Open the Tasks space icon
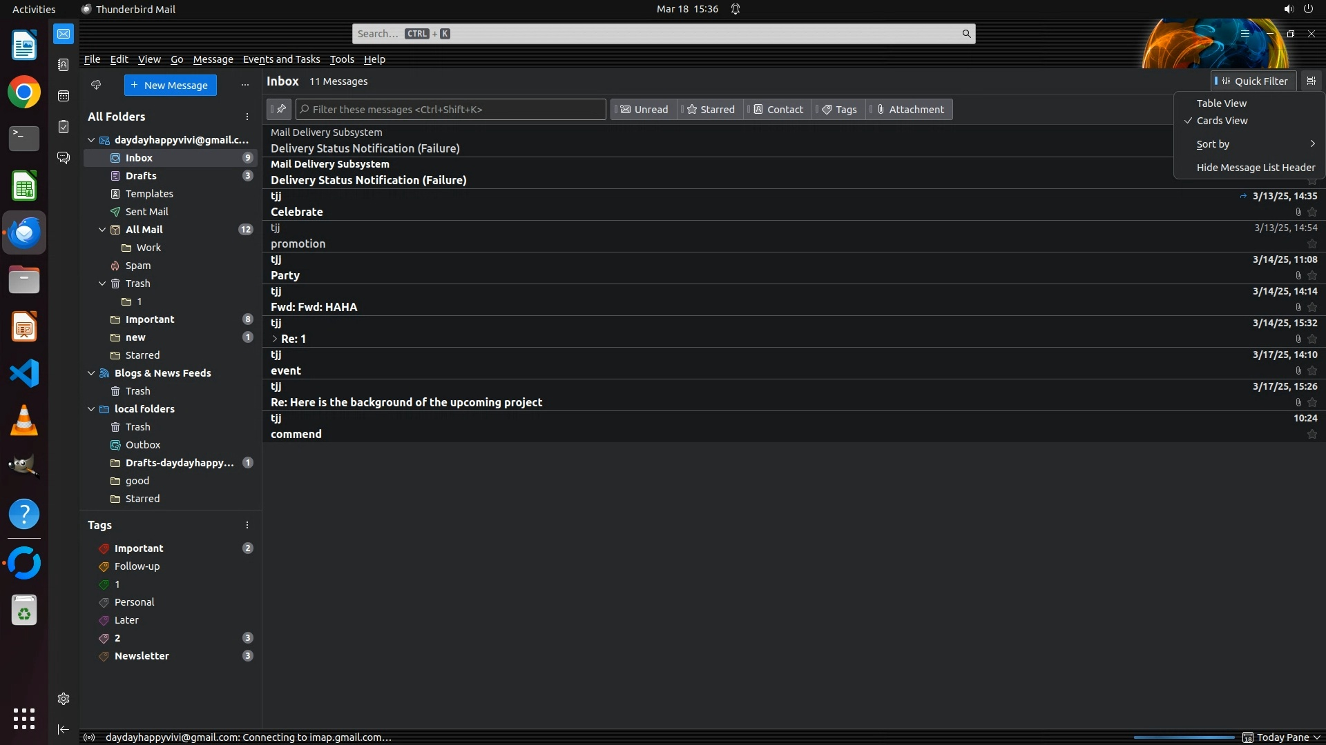1326x745 pixels. 64,127
